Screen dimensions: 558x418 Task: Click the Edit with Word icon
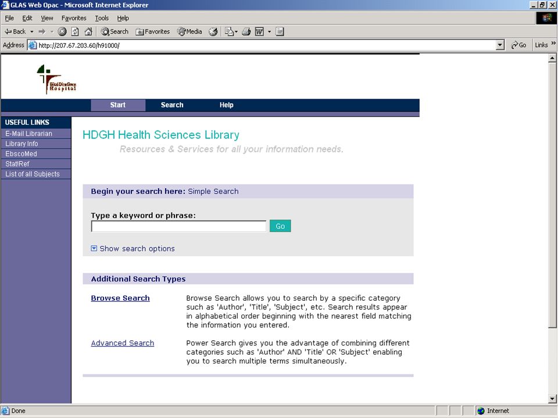point(259,31)
